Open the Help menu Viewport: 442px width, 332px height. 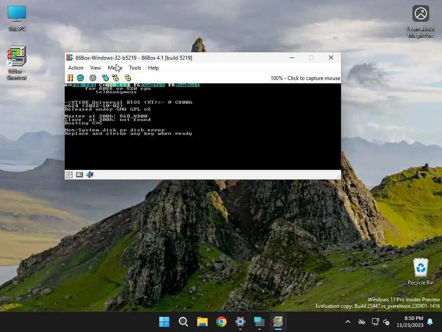pos(153,68)
